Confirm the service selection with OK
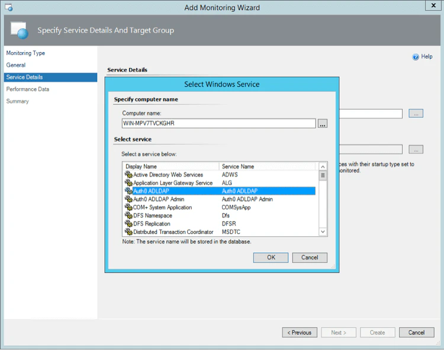This screenshot has height=351, width=444. coord(271,257)
